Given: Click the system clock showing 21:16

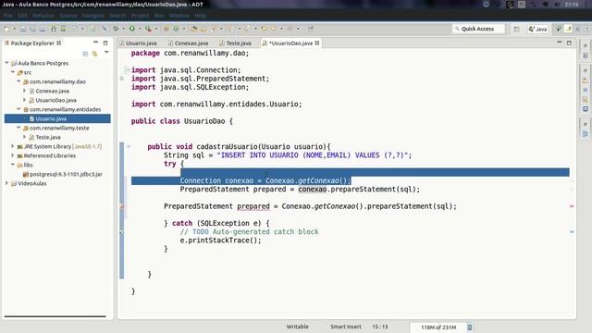Looking at the screenshot, I should (x=572, y=5).
